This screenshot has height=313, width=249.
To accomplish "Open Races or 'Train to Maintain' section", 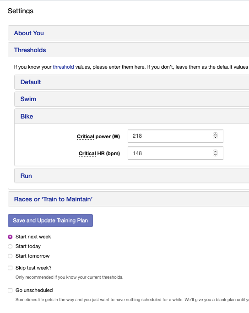I will pyautogui.click(x=129, y=199).
